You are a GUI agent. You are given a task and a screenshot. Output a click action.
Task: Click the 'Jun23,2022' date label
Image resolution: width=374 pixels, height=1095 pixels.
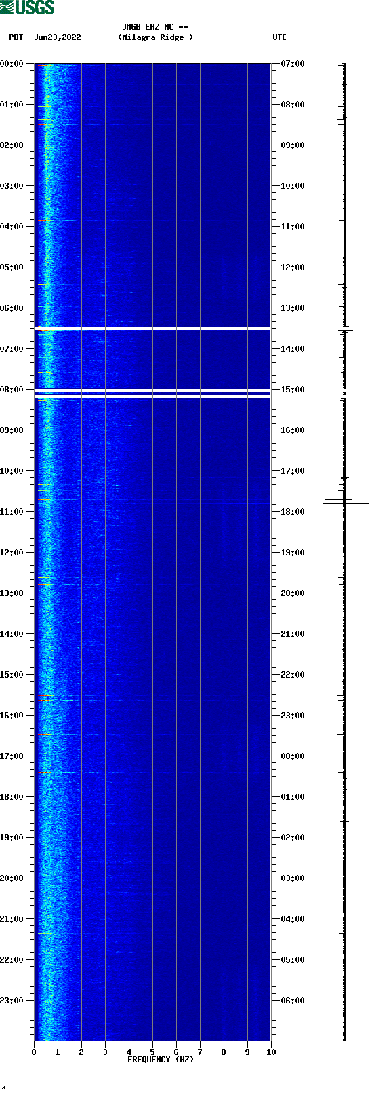coord(58,38)
